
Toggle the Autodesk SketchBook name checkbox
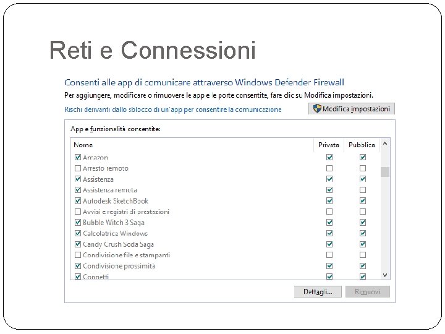coord(78,201)
